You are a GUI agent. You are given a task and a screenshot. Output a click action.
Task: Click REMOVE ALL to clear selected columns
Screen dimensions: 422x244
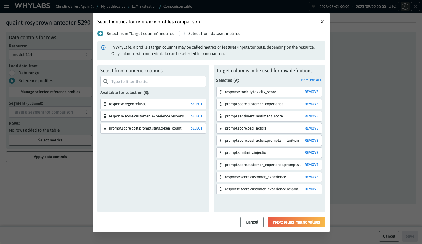click(311, 80)
